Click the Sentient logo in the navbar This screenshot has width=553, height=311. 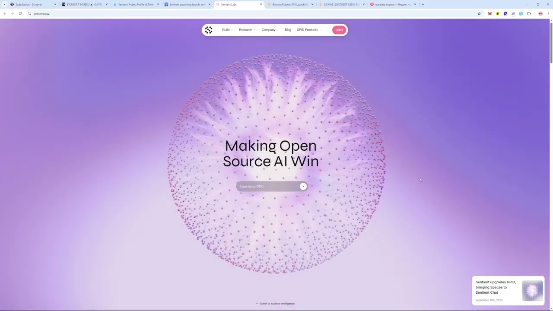[209, 30]
